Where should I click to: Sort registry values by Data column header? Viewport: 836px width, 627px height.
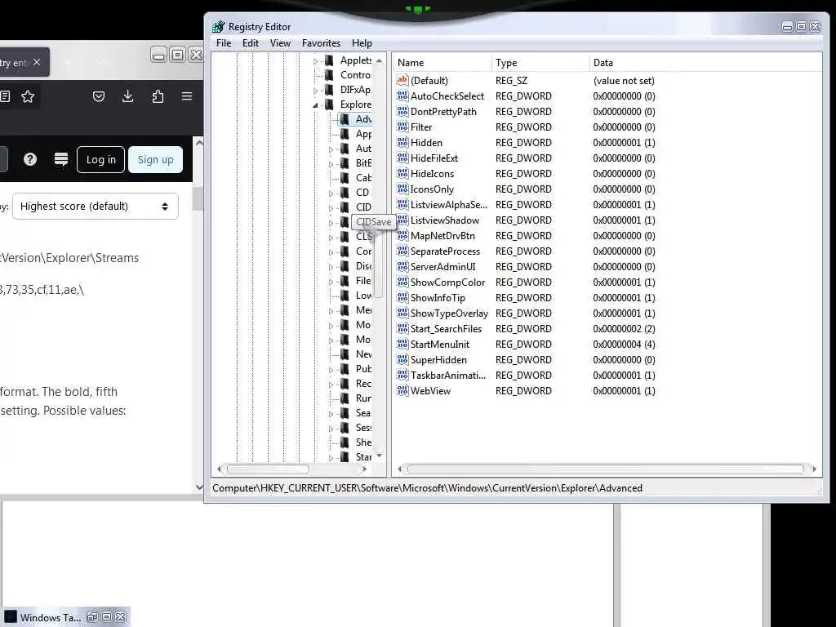[x=705, y=63]
